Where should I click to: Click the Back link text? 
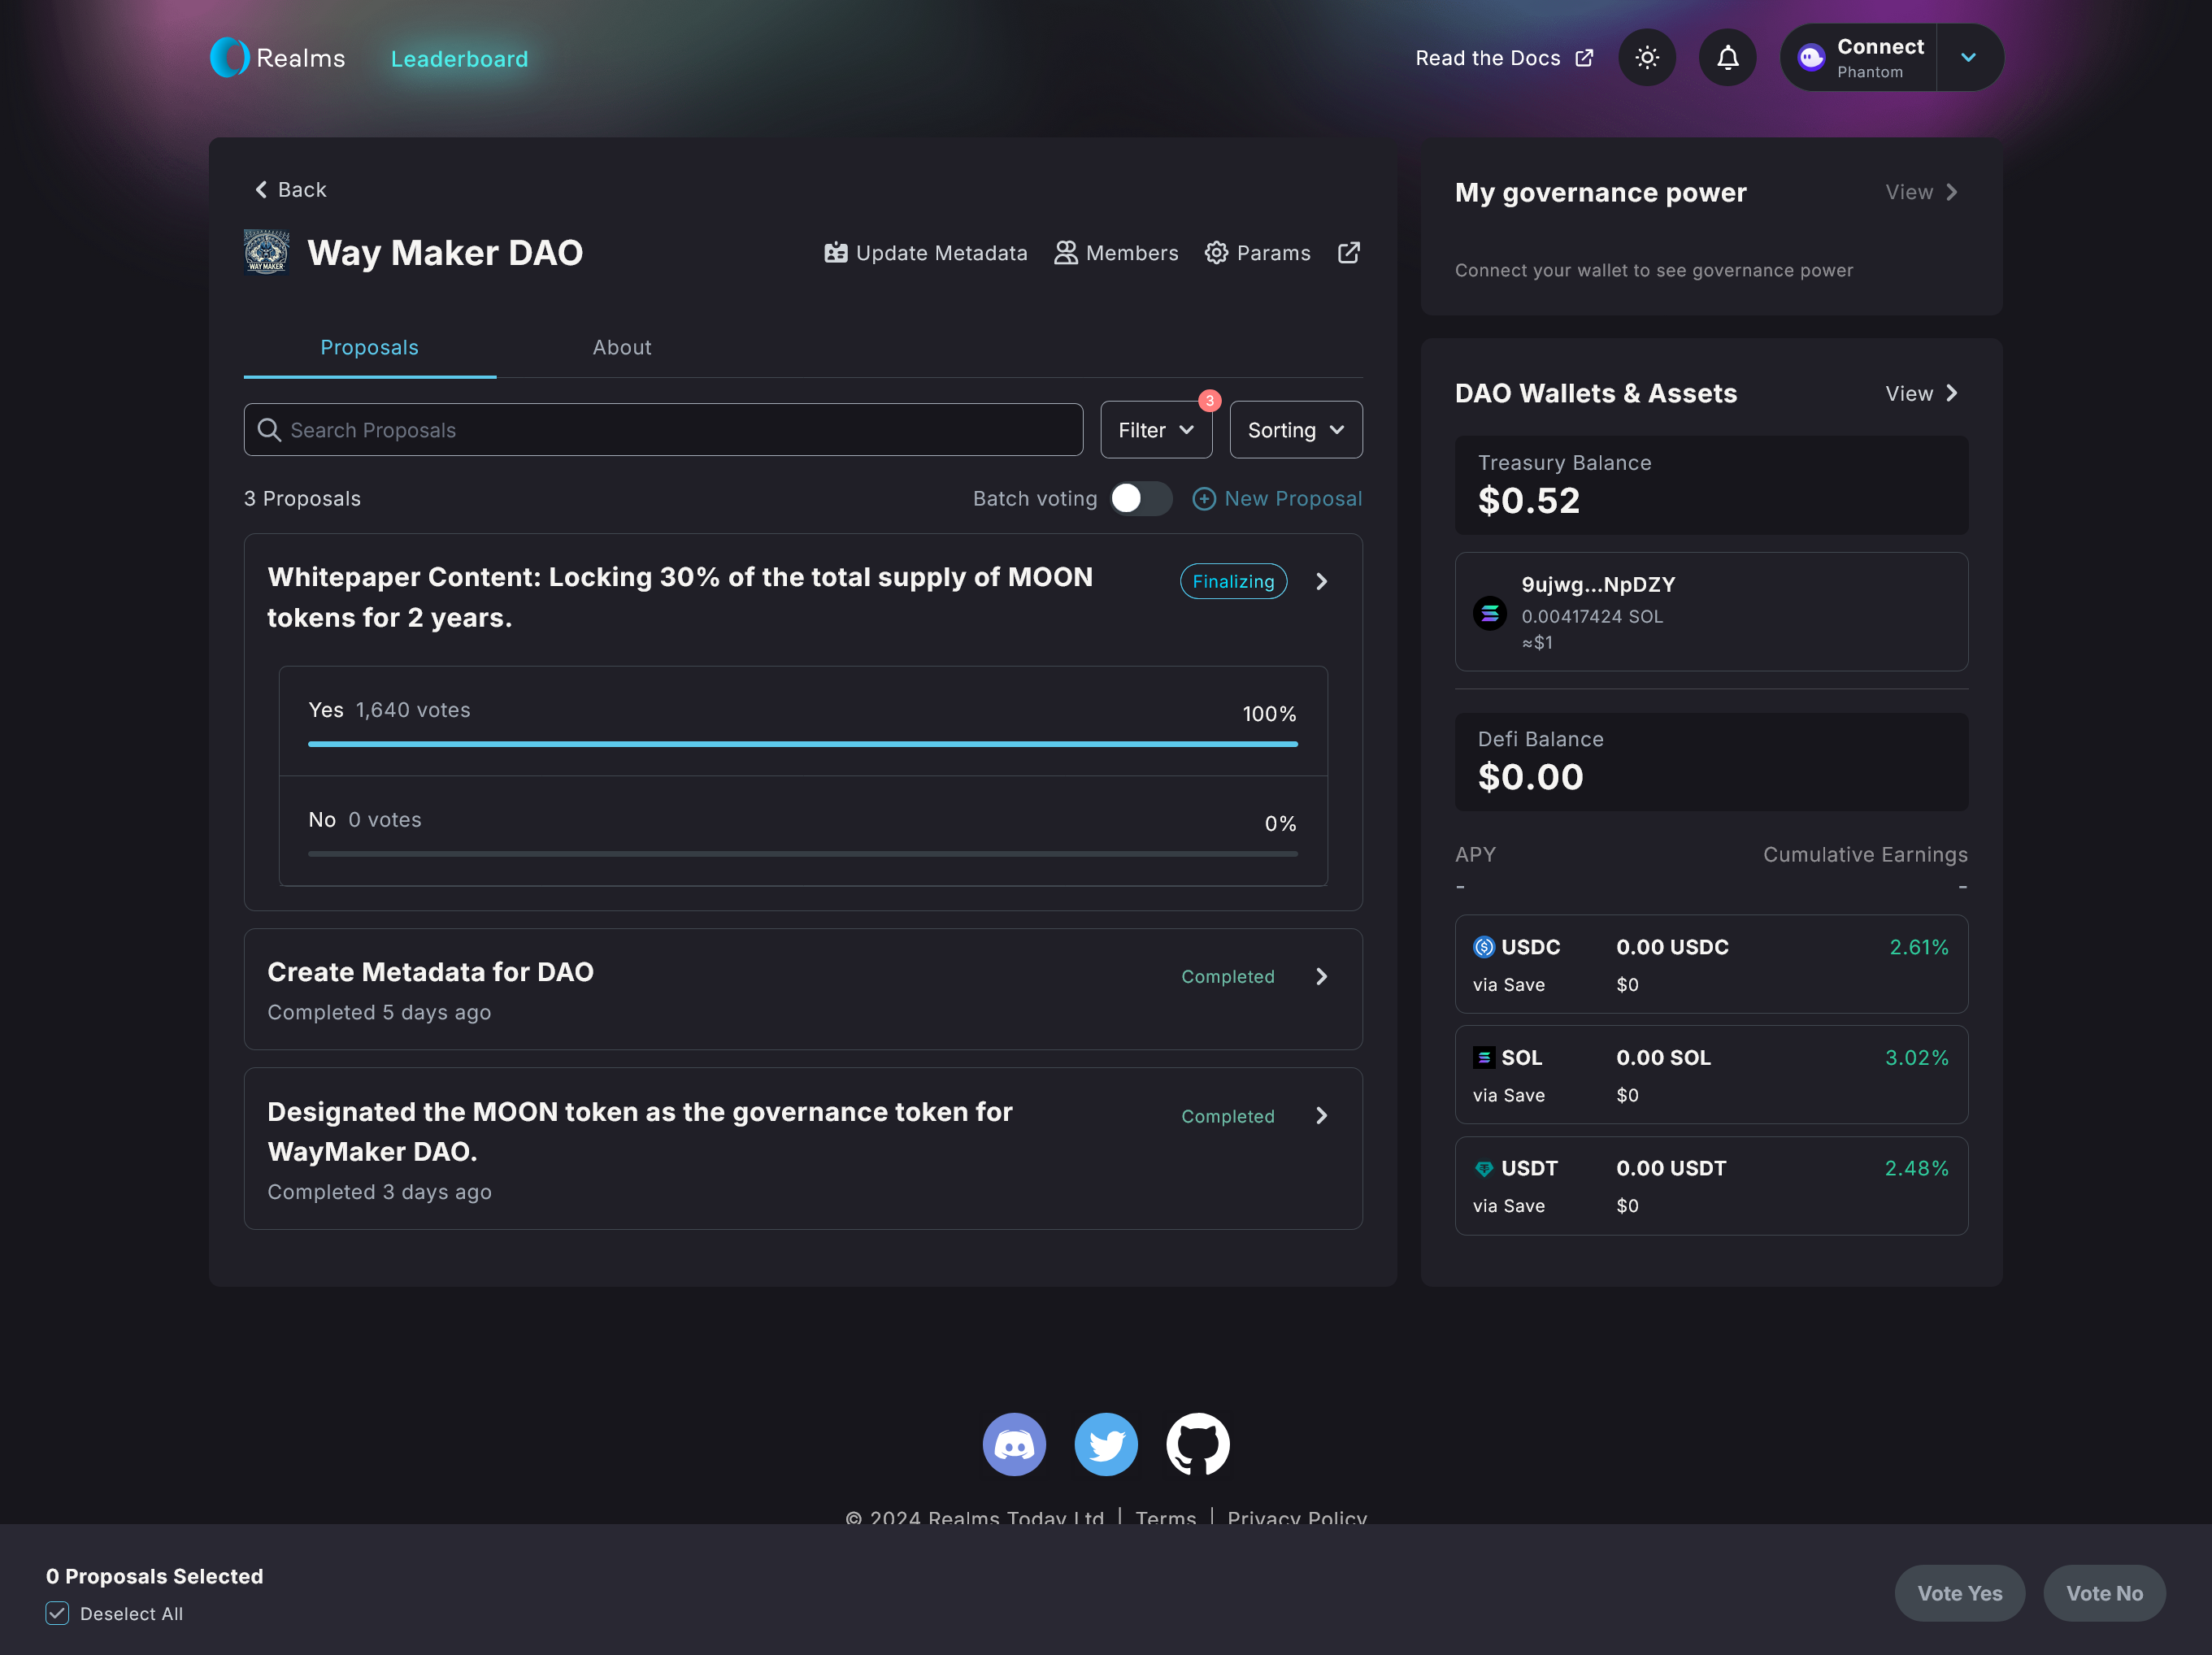(x=302, y=190)
